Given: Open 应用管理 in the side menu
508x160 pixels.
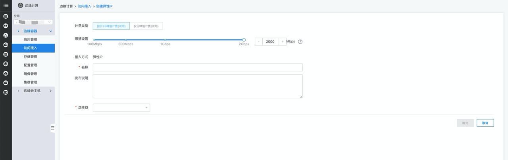Looking at the screenshot, I should pos(31,40).
